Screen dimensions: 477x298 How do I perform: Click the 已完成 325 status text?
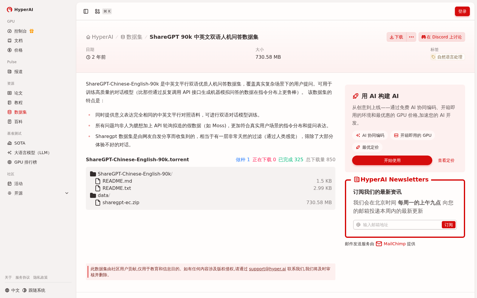tap(291, 160)
